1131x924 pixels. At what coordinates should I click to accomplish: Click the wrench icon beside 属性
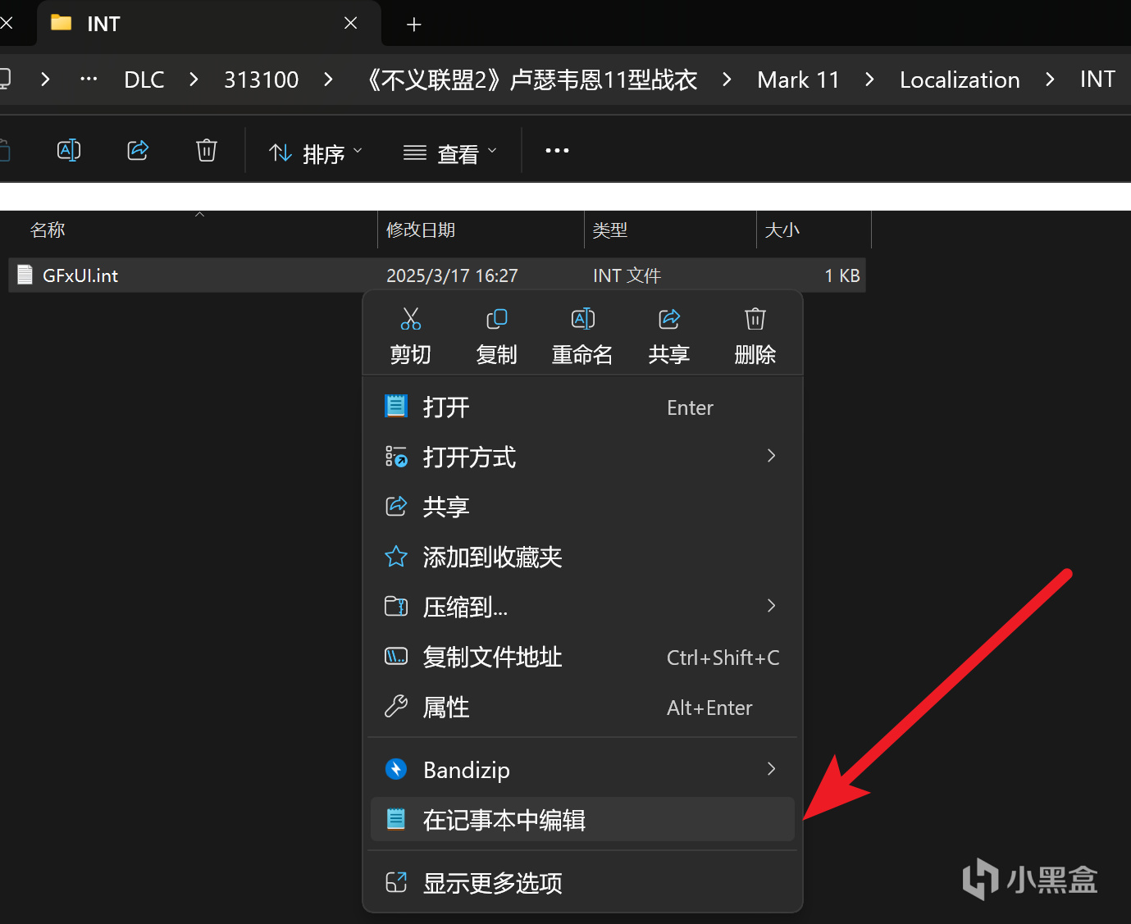396,707
